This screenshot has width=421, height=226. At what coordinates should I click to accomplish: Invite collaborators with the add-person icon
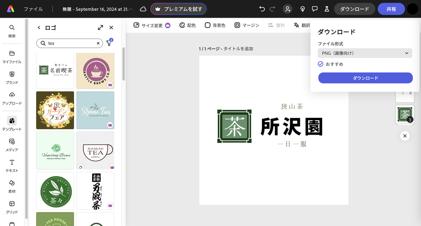tap(288, 9)
